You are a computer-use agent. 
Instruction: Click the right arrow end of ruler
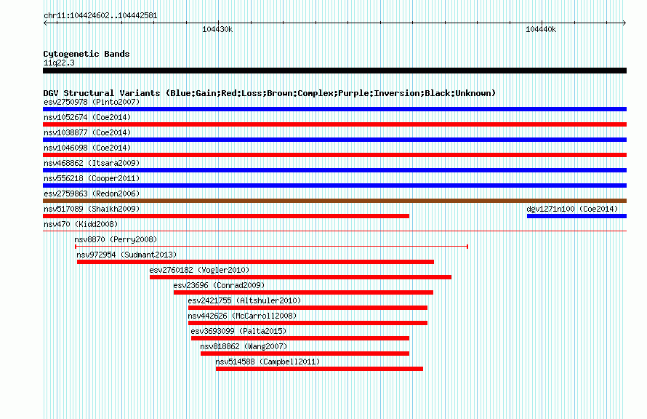(x=624, y=23)
